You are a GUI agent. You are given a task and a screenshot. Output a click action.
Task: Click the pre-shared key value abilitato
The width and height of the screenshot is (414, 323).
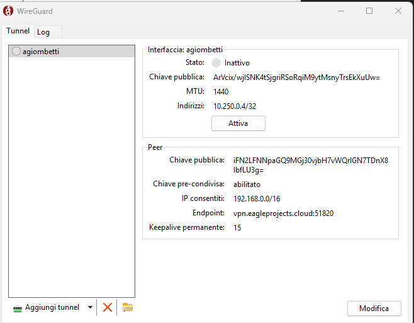click(x=247, y=184)
